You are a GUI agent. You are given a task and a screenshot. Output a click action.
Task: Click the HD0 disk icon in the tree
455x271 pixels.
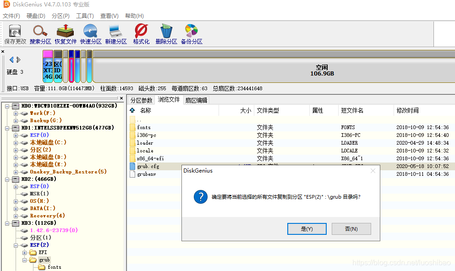[16, 106]
